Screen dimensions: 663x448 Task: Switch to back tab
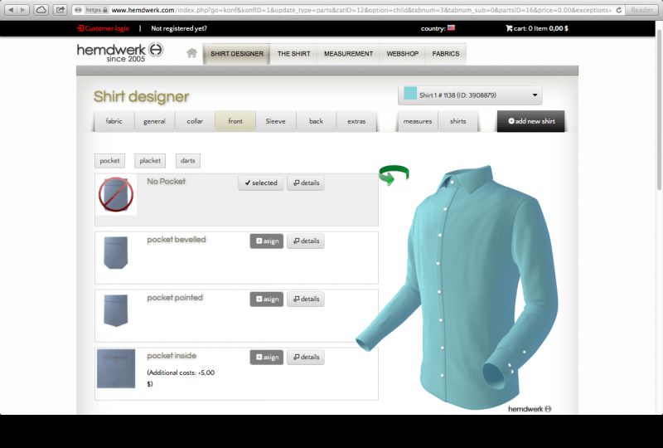click(x=316, y=121)
